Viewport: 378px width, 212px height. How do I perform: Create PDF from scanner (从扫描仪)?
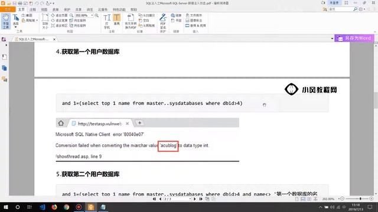coord(146,15)
